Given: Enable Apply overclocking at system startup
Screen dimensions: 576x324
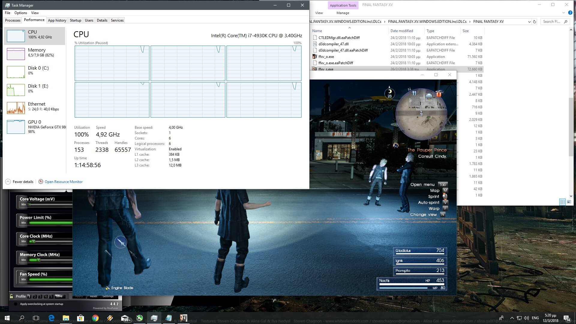Looking at the screenshot, I should coord(16,304).
